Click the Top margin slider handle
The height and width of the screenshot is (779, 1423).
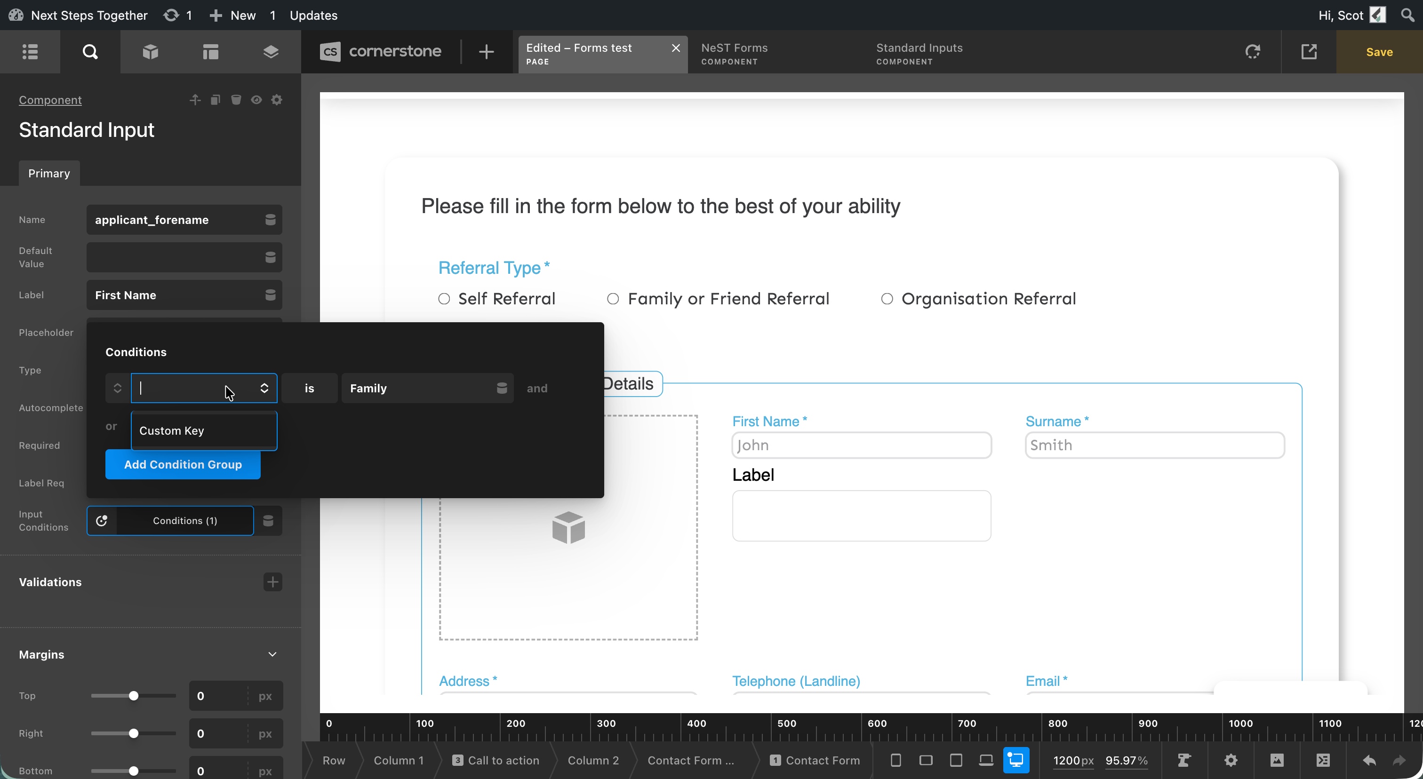click(134, 696)
